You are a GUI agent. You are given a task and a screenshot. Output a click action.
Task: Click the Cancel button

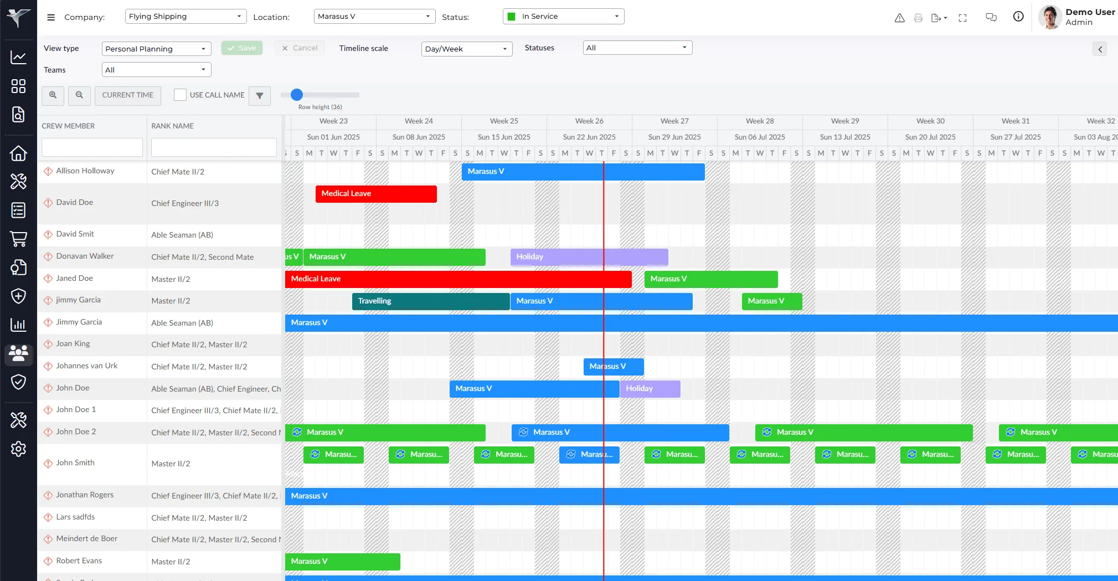pos(300,48)
